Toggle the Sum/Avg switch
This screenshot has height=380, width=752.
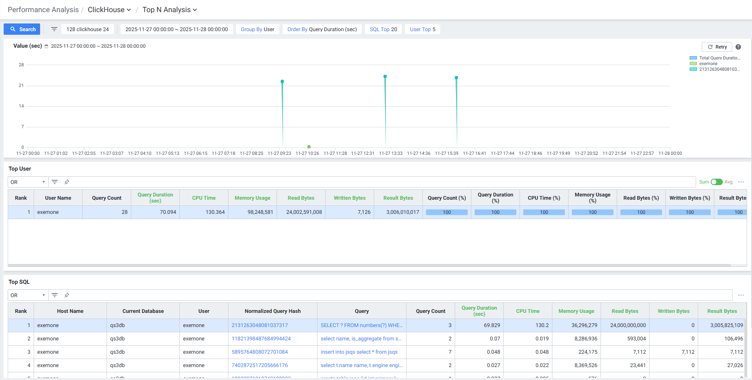click(716, 182)
